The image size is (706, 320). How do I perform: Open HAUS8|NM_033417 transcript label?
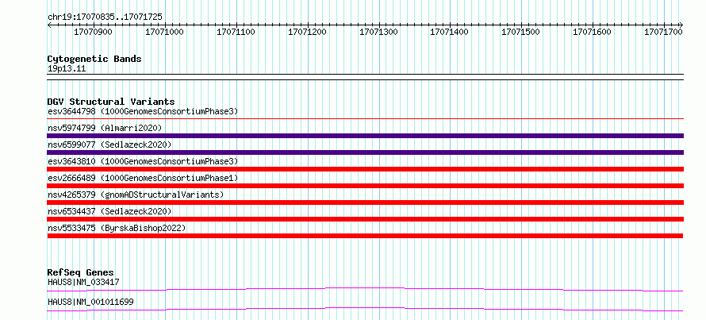coord(83,282)
